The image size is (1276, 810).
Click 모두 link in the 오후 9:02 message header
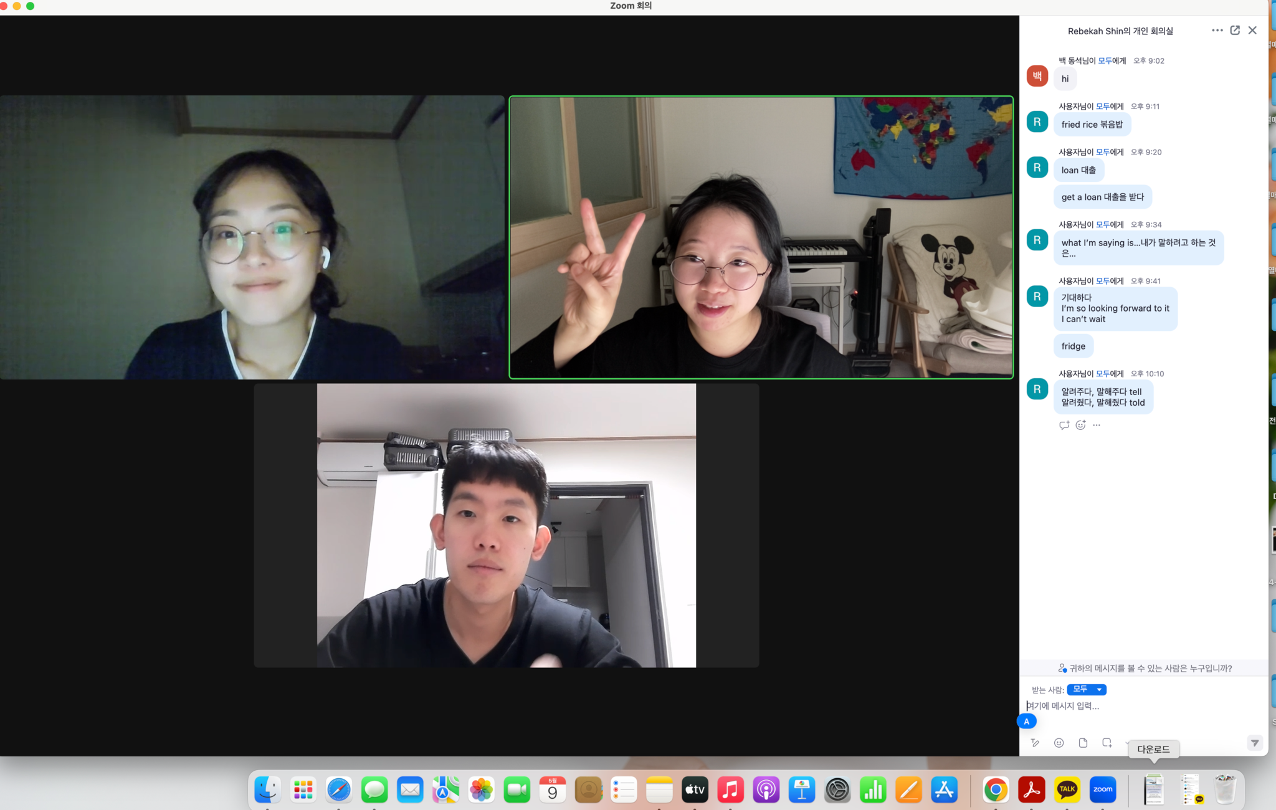(x=1105, y=60)
